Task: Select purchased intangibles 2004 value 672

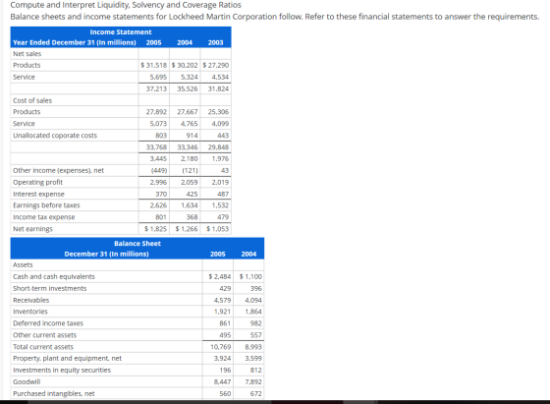Action: 255,394
